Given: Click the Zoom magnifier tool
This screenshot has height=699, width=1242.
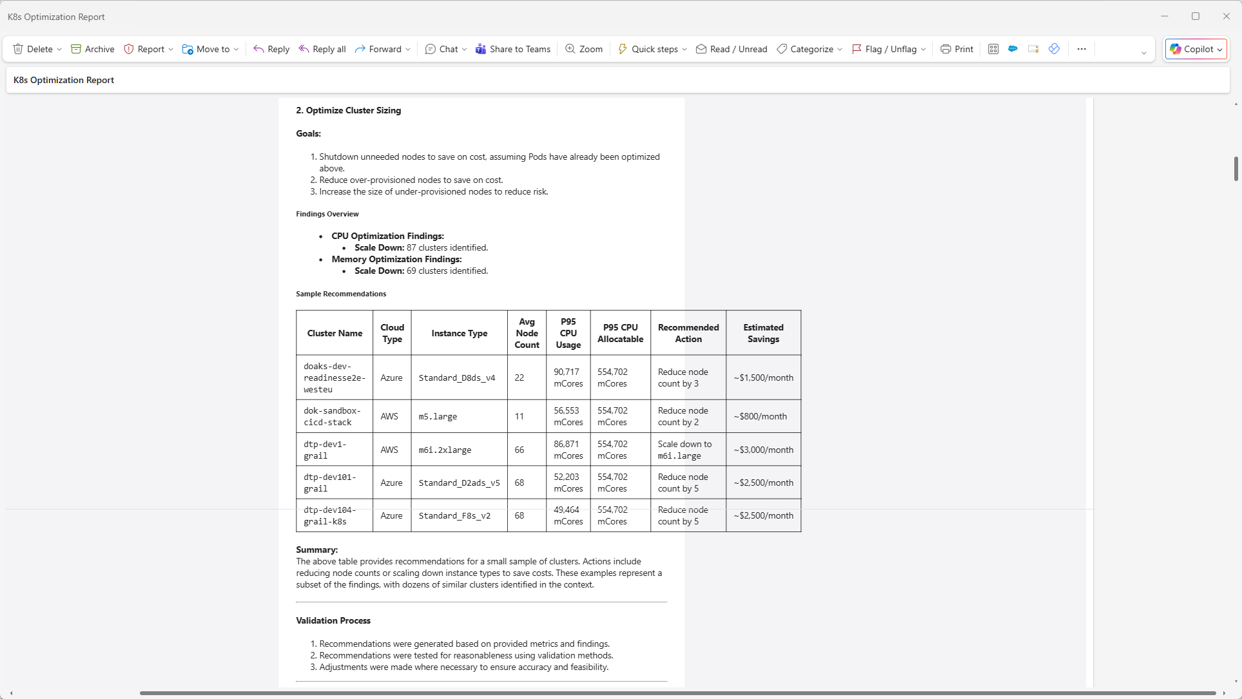Looking at the screenshot, I should [x=583, y=49].
